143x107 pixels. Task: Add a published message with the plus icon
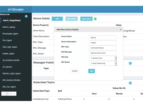[x=130, y=63]
